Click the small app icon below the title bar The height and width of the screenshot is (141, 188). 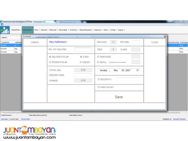pos(2,25)
